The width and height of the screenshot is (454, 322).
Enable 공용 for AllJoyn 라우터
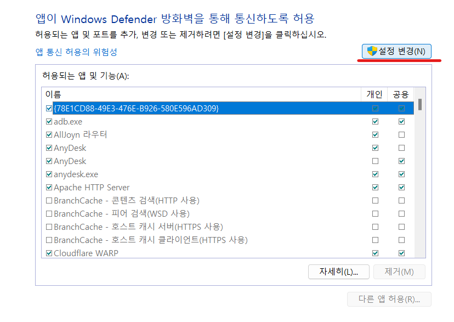pyautogui.click(x=401, y=134)
